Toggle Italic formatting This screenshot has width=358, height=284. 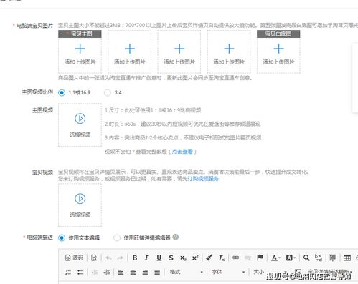point(146,258)
